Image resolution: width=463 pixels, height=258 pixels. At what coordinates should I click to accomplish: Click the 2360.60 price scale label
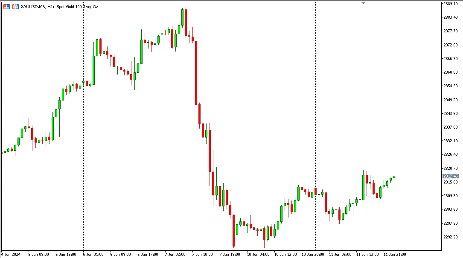(451, 72)
